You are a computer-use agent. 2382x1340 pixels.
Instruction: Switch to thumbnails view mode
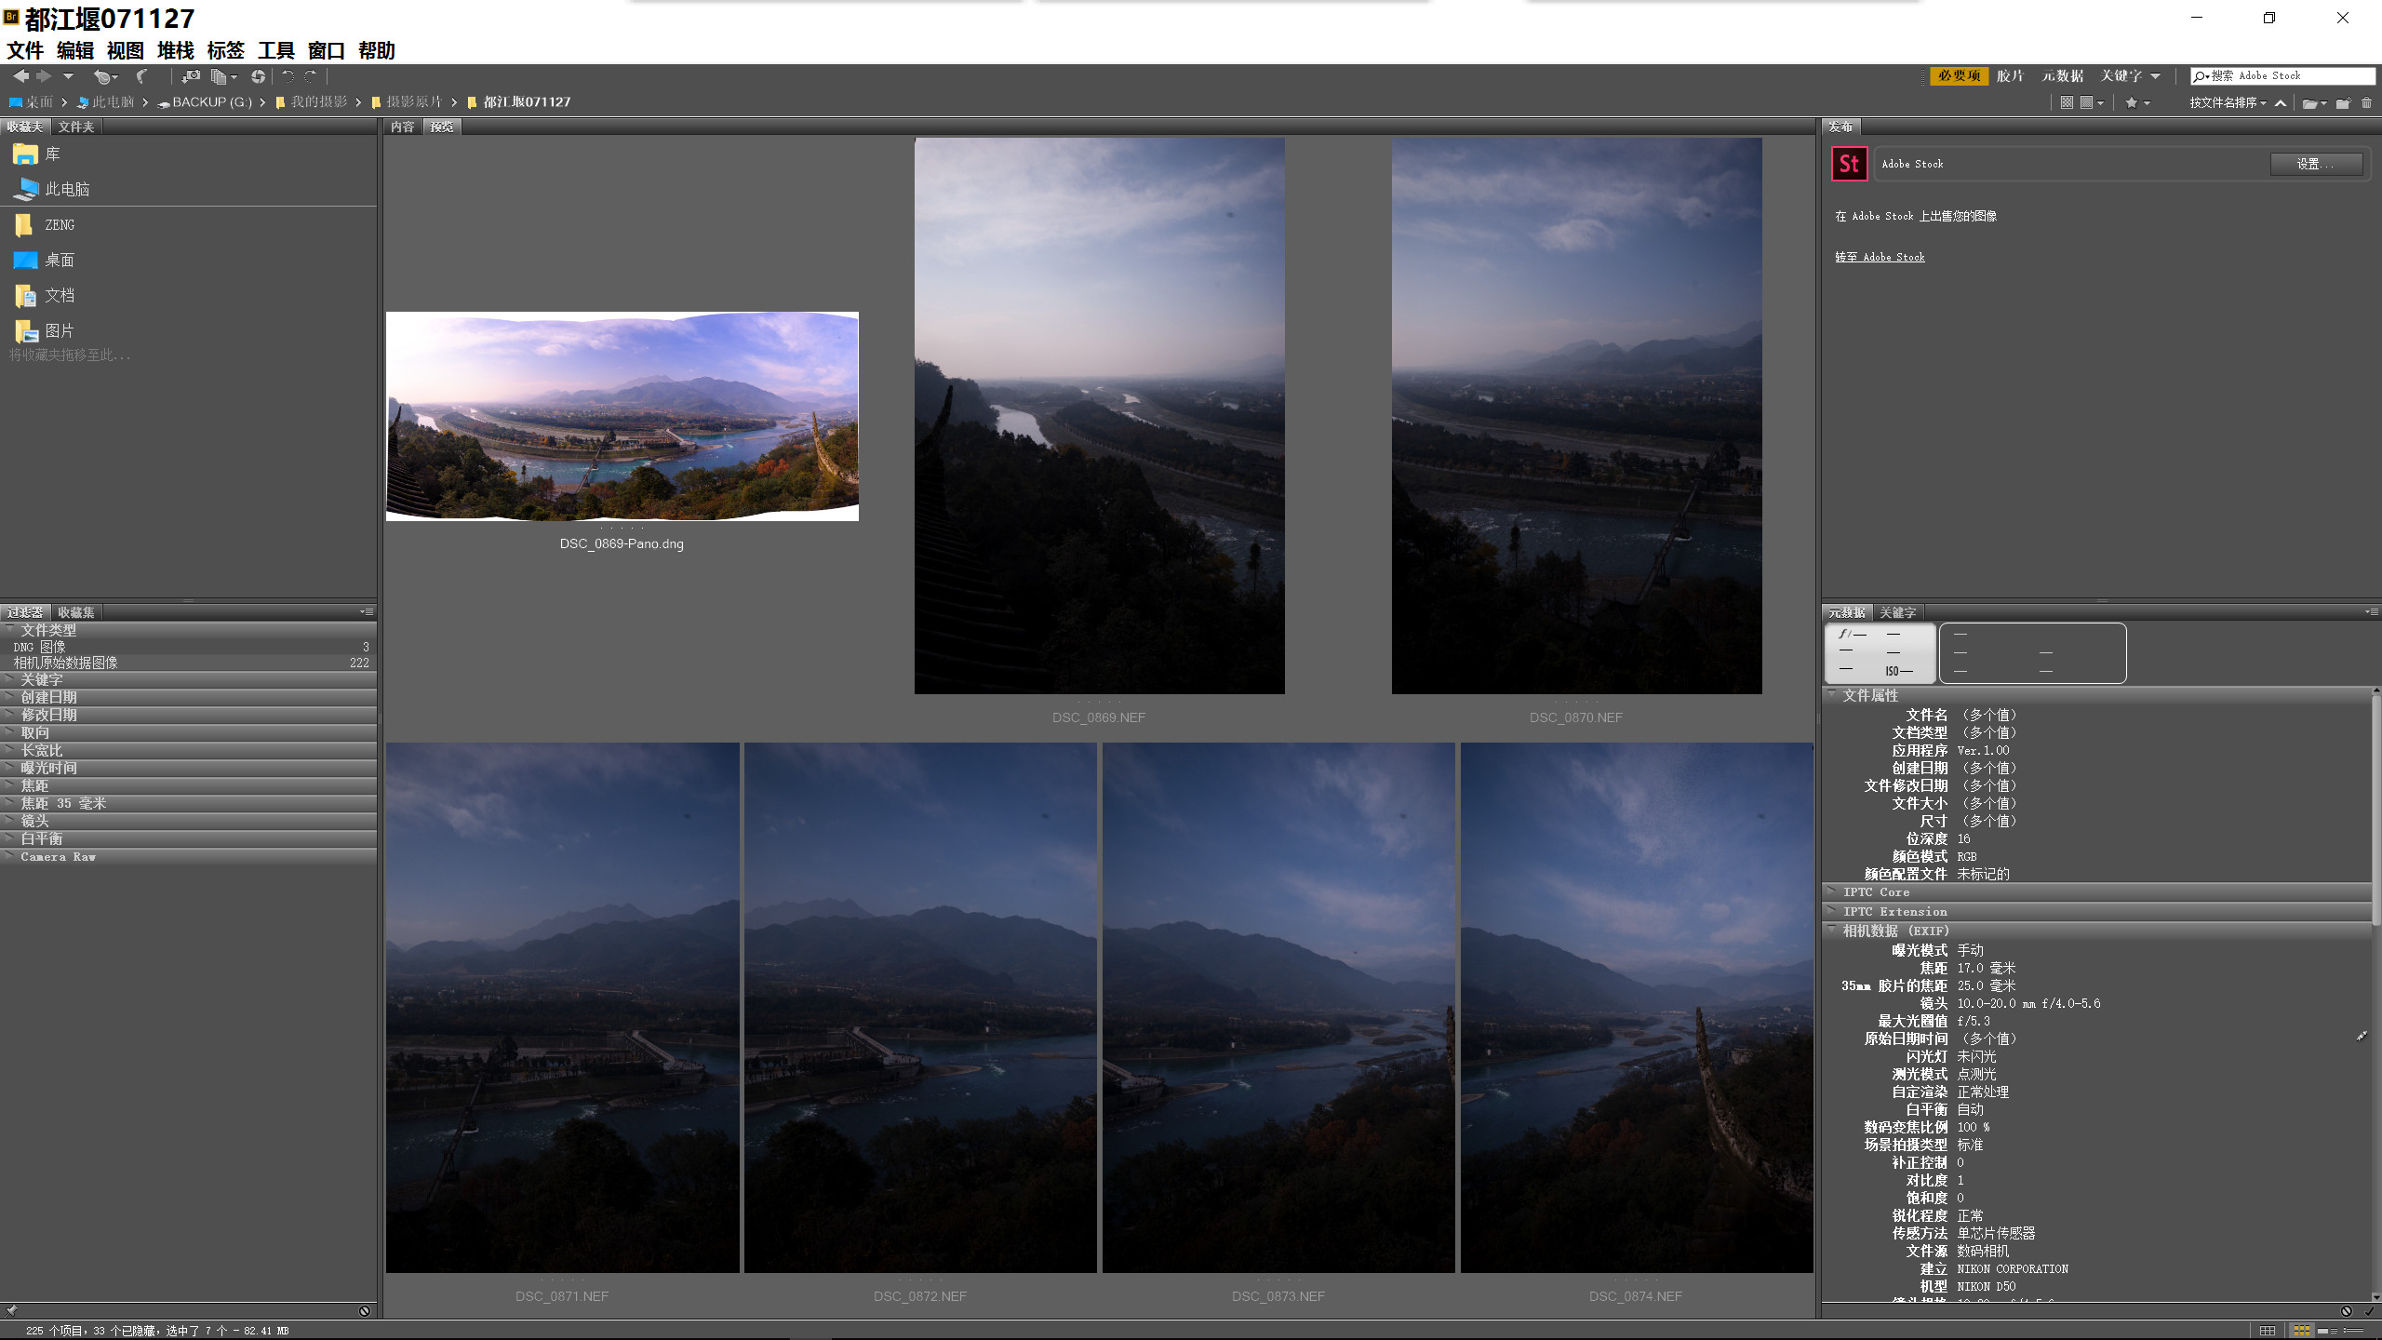pyautogui.click(x=2302, y=1331)
